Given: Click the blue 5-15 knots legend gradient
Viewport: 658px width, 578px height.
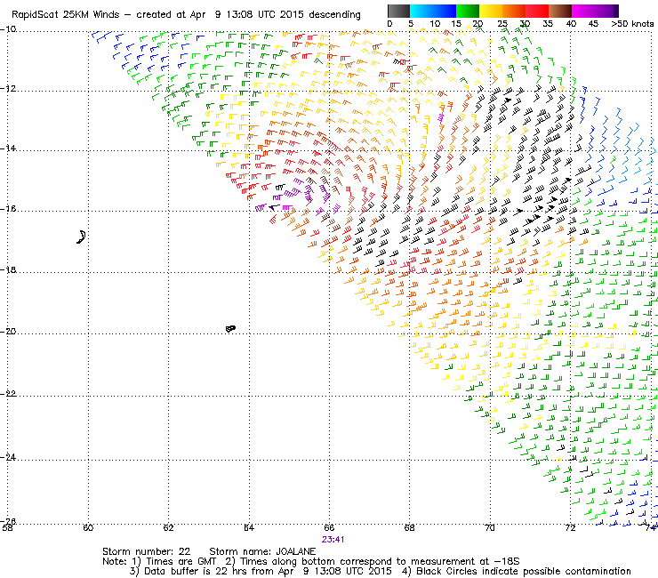Looking at the screenshot, I should click(433, 11).
